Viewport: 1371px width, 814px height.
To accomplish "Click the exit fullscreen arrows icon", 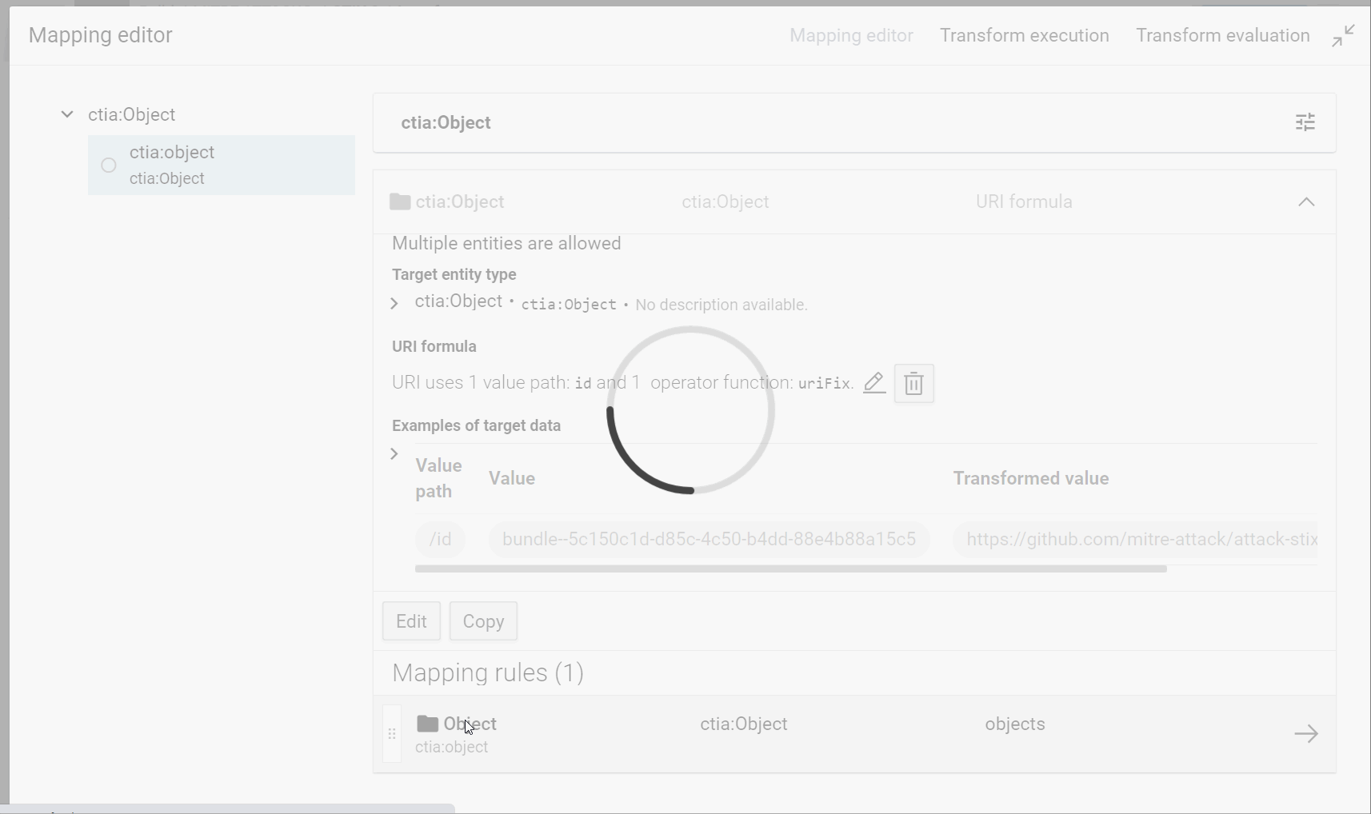I will point(1343,36).
